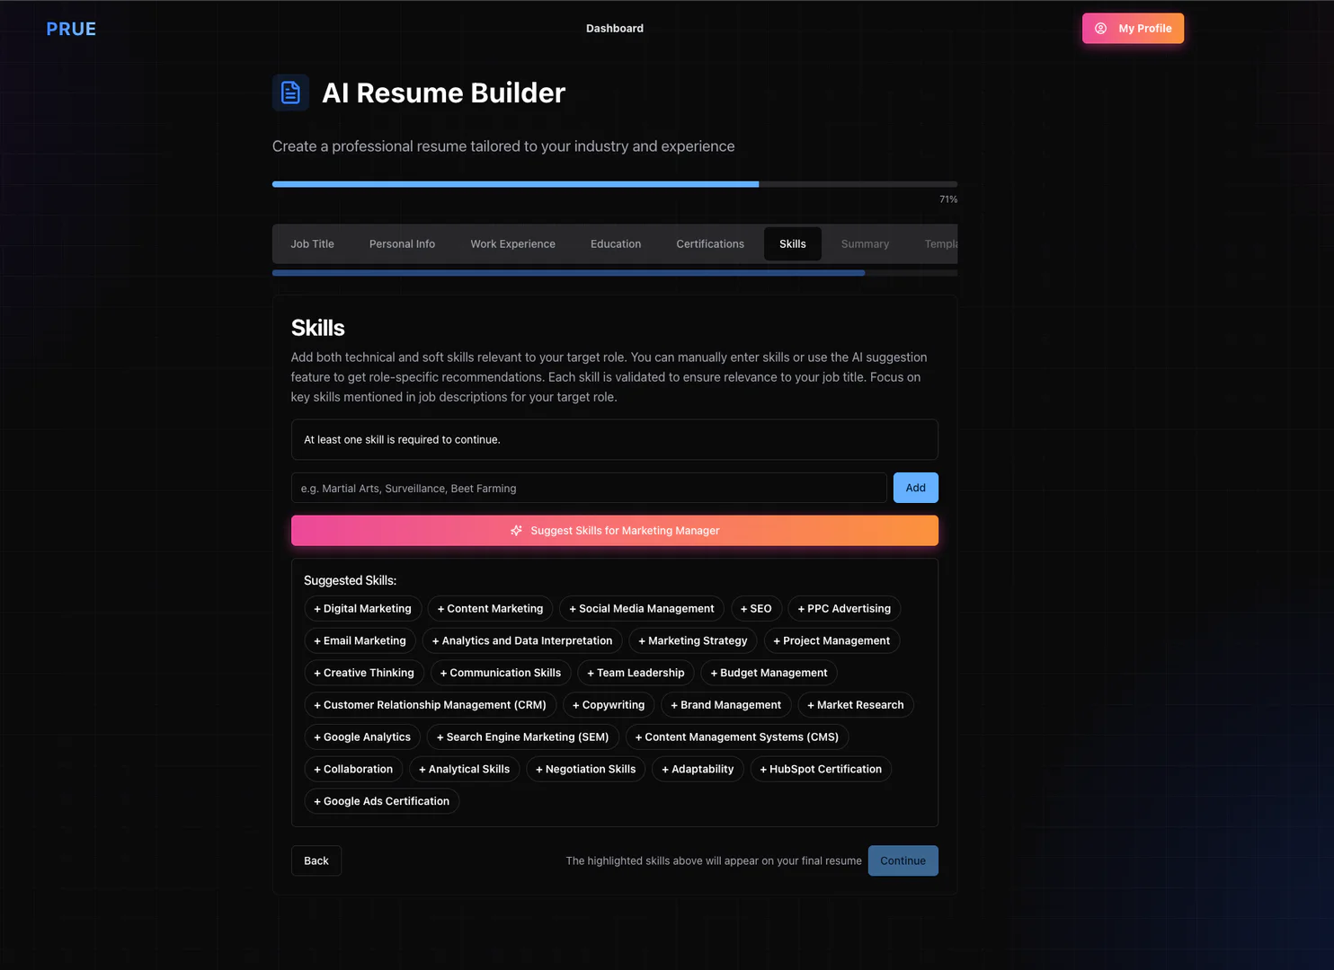1334x970 pixels.
Task: Select the Job Title tab
Action: click(x=312, y=244)
